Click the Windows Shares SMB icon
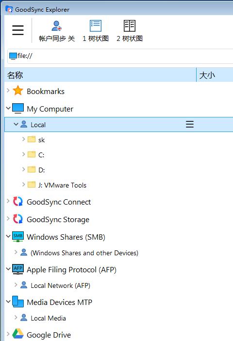This screenshot has height=341, width=233. [18, 237]
